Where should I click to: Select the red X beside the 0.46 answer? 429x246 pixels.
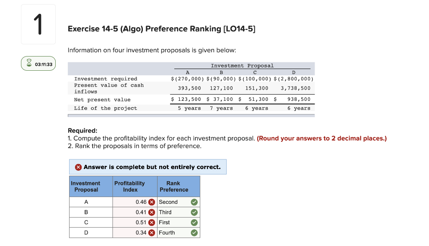pyautogui.click(x=151, y=202)
